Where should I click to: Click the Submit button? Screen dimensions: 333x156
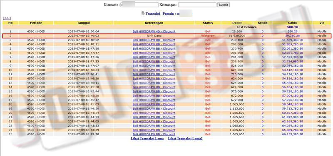coord(223,5)
